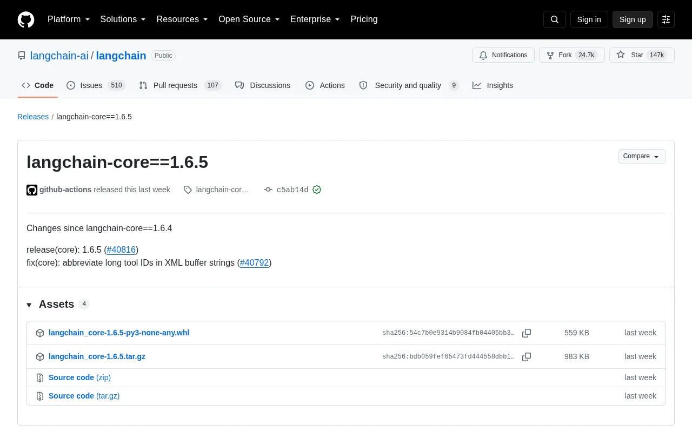692x432 pixels.
Task: Copy sha256 of the .whl asset
Action: (527, 333)
